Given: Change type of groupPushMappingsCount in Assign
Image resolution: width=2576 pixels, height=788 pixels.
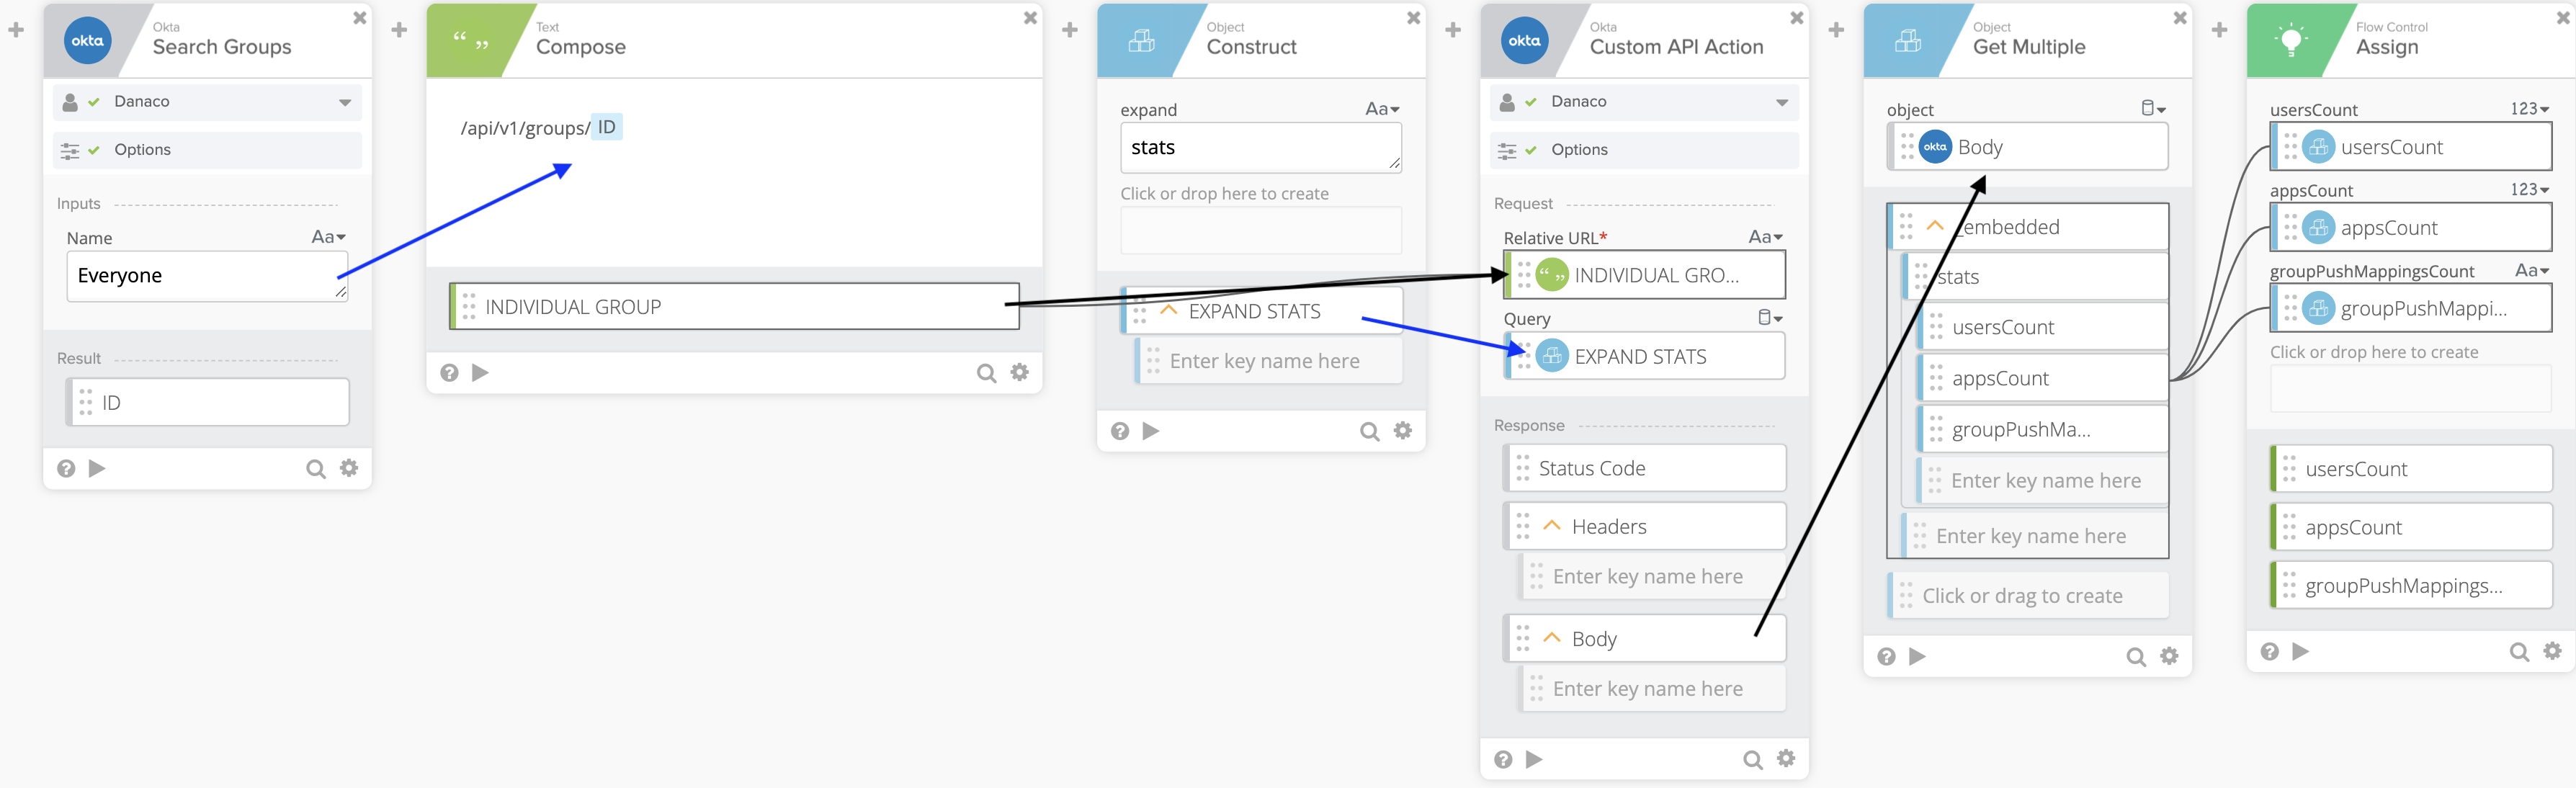Looking at the screenshot, I should coord(2531,270).
